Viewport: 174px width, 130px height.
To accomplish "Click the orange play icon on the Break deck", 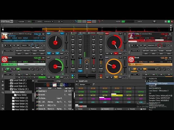I will pyautogui.click(x=116, y=77).
